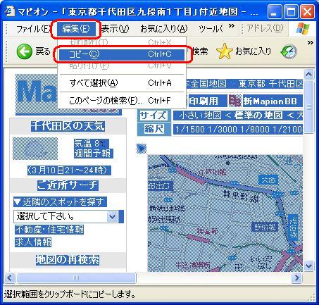Open the 表示 menu
Image resolution: width=319 pixels, height=305 pixels.
pos(115,29)
